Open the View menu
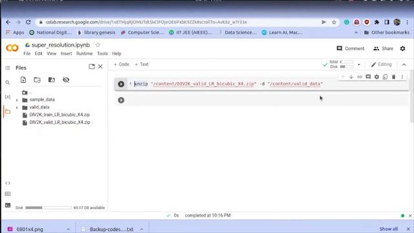 52,54
